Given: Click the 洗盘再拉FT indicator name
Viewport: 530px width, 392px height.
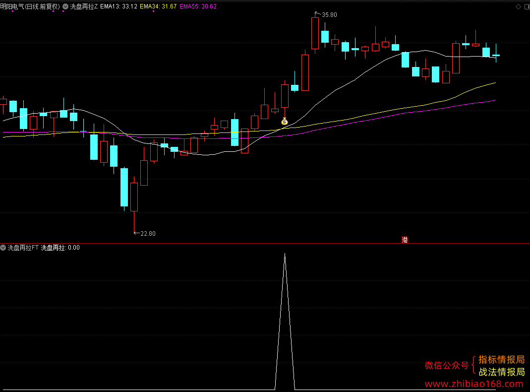Looking at the screenshot, I should (23, 248).
